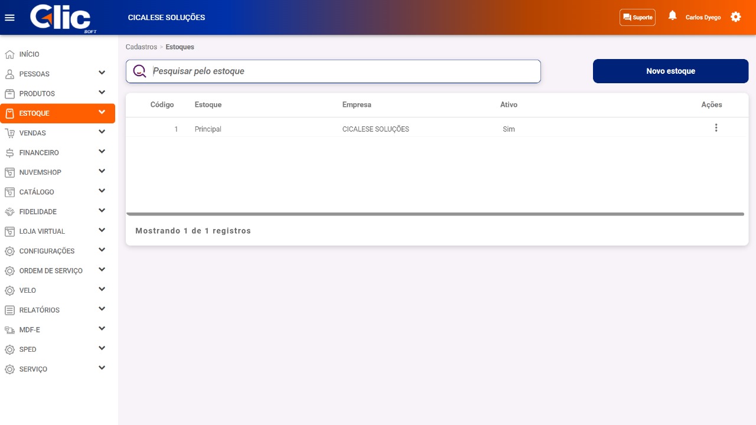The width and height of the screenshot is (756, 425).
Task: Click the Vendas shopping cart icon
Action: pos(9,133)
